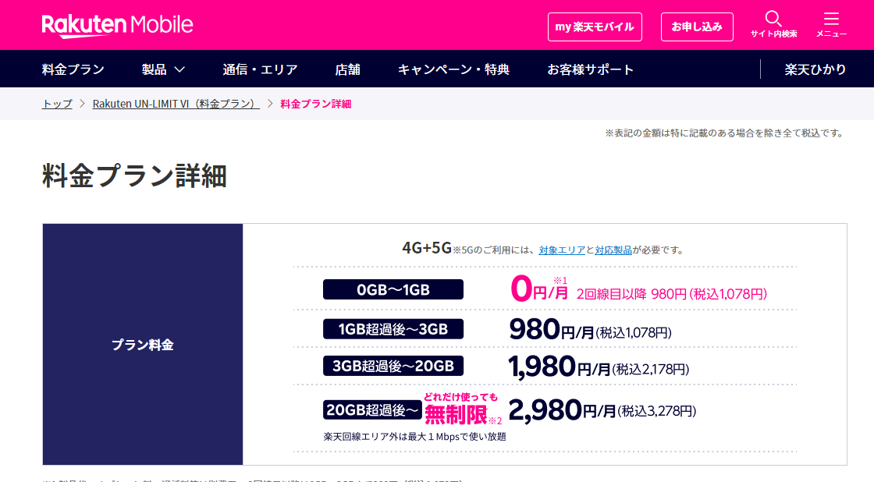Viewport: 874px width, 482px height.
Task: Open キャンペーン・特典 navigation item
Action: 453,69
